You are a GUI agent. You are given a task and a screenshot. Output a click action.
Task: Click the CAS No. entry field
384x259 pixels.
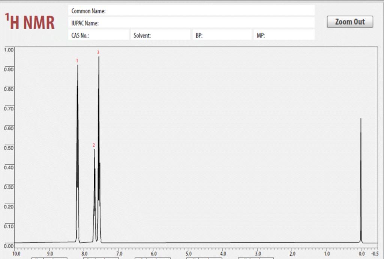pos(99,34)
